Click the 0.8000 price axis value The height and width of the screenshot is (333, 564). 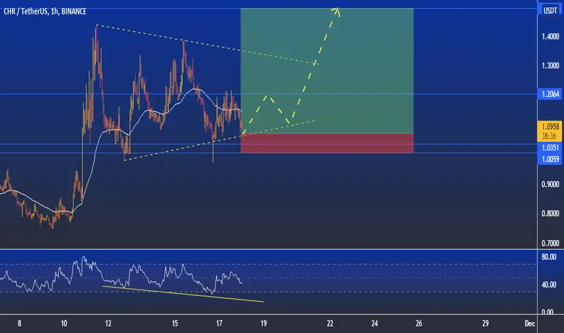(550, 214)
